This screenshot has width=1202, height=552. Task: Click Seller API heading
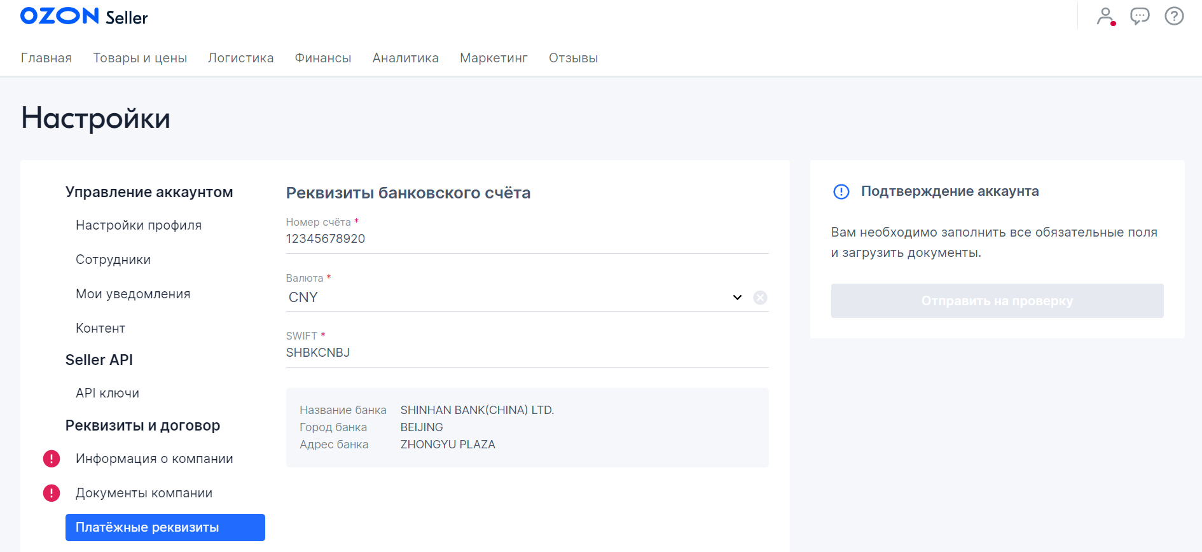[99, 360]
